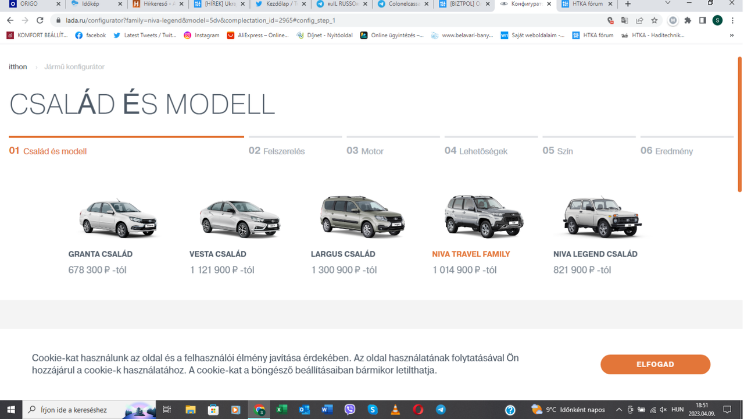Choose the NIVA TRAVEL FAMILY title
The height and width of the screenshot is (419, 744).
[x=471, y=254]
